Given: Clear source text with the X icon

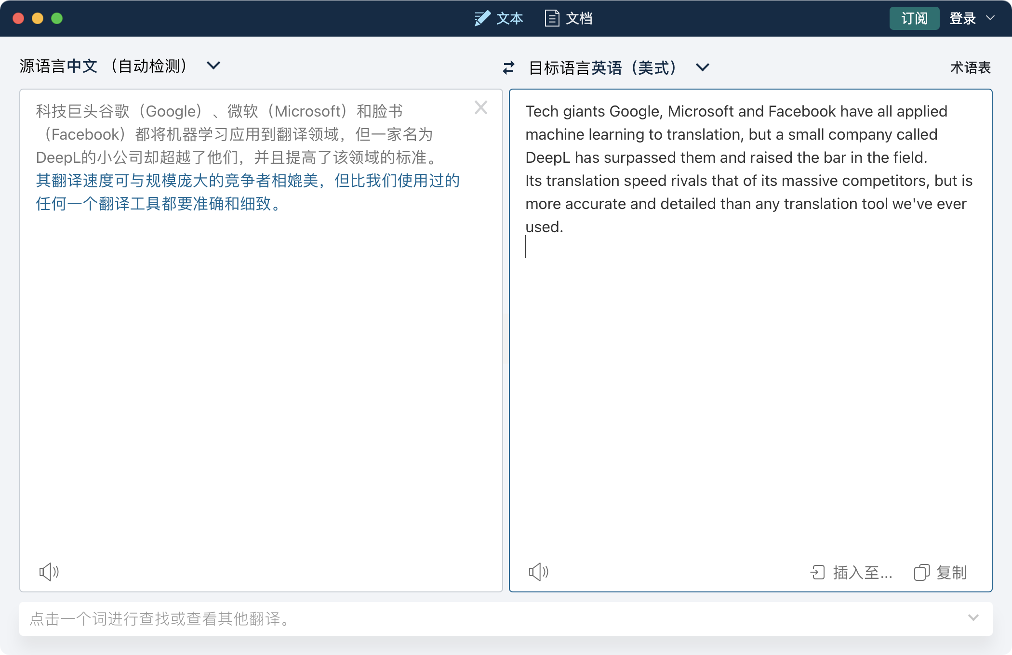Looking at the screenshot, I should pyautogui.click(x=480, y=107).
